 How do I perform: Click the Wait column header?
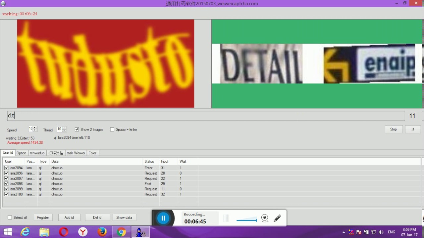(x=187, y=161)
